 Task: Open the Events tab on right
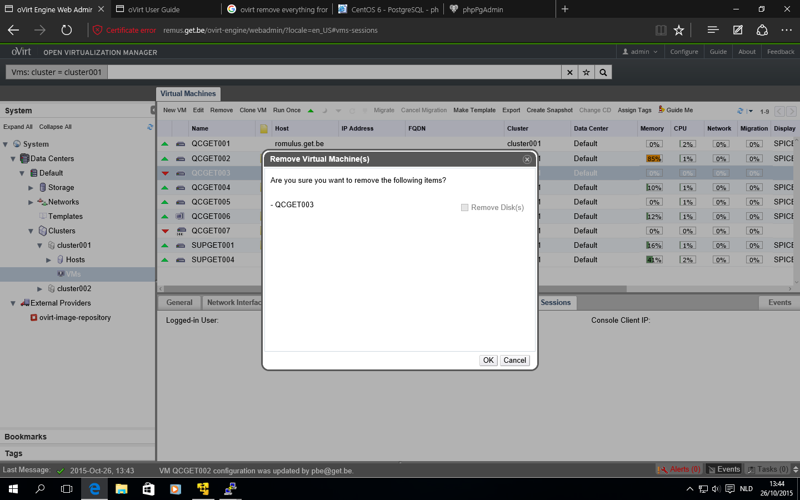[779, 303]
